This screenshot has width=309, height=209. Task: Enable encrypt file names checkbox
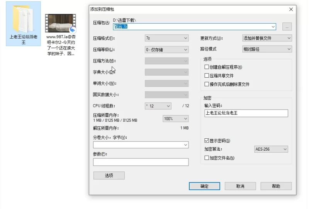[x=207, y=158]
